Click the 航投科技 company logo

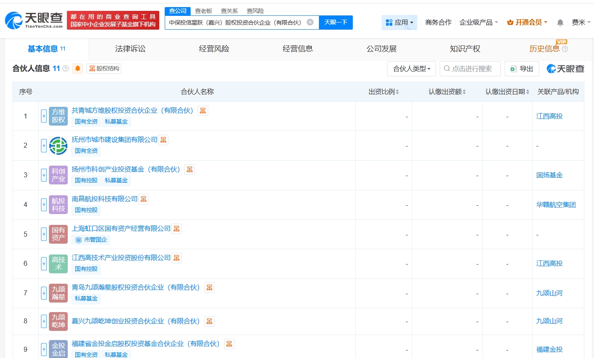click(x=58, y=205)
